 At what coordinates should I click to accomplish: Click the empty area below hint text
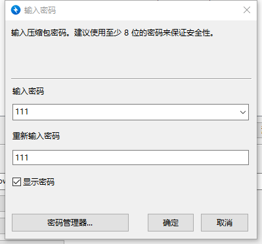coord(131,57)
